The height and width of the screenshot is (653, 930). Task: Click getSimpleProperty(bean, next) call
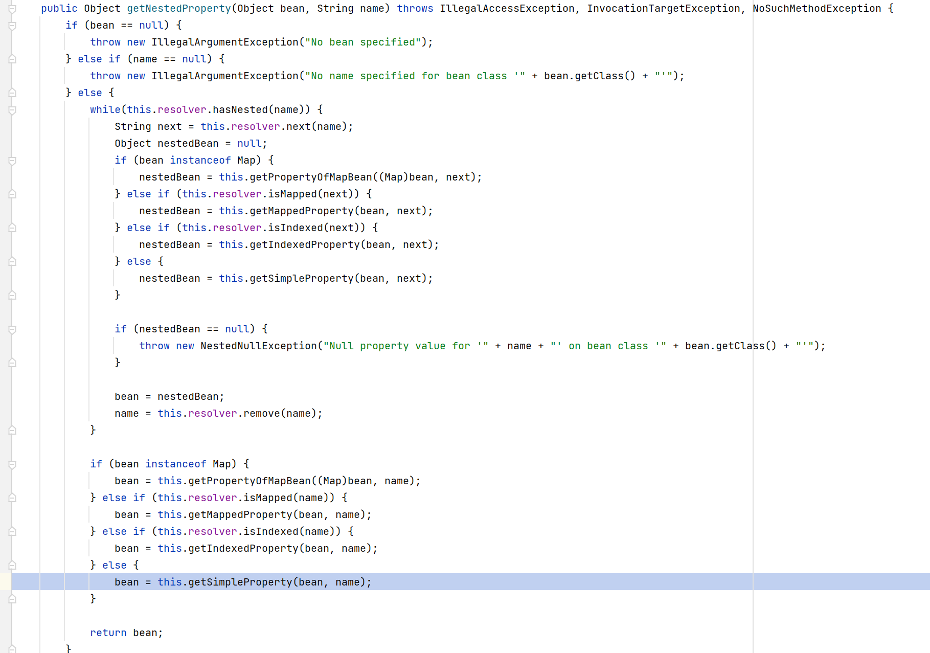(326, 279)
